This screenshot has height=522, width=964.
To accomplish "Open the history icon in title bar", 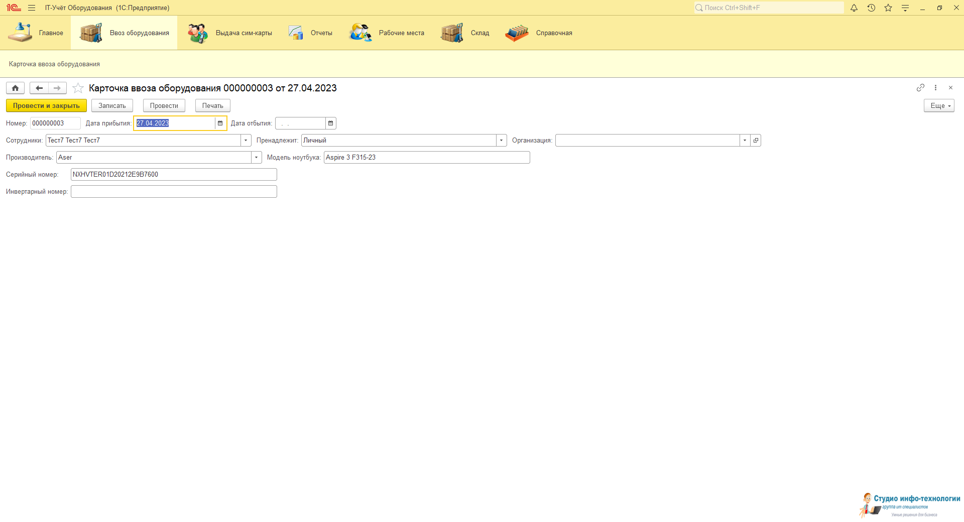I will pos(871,8).
